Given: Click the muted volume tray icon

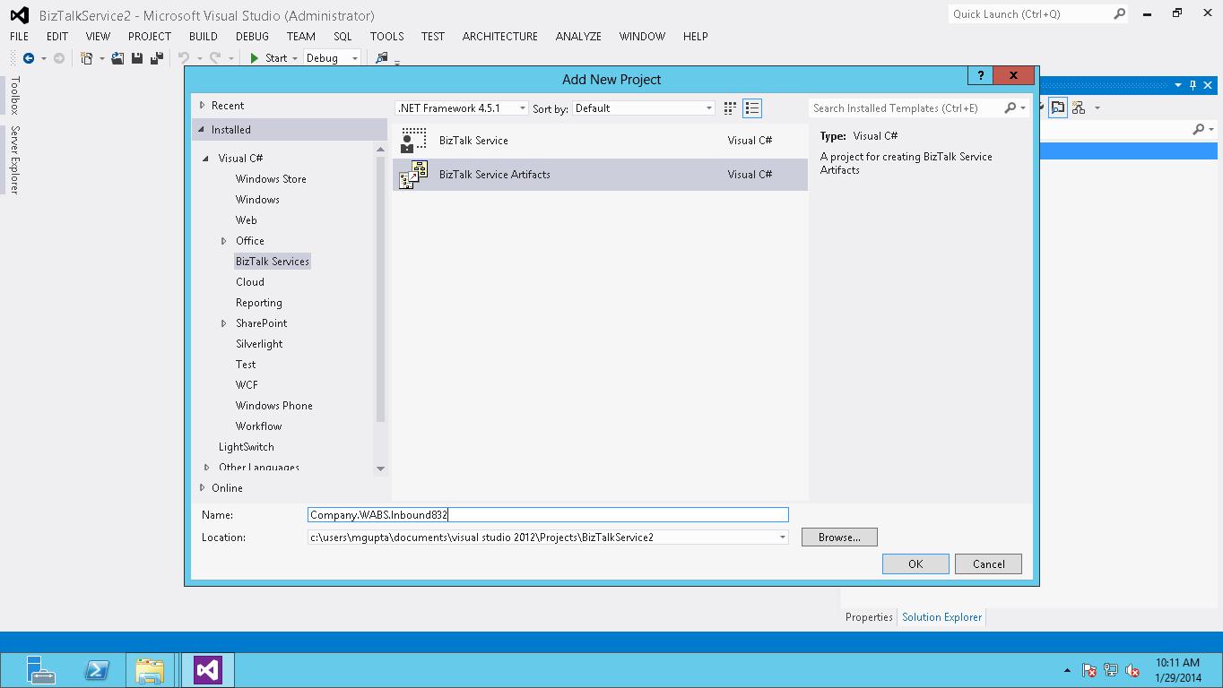Looking at the screenshot, I should click(1132, 670).
